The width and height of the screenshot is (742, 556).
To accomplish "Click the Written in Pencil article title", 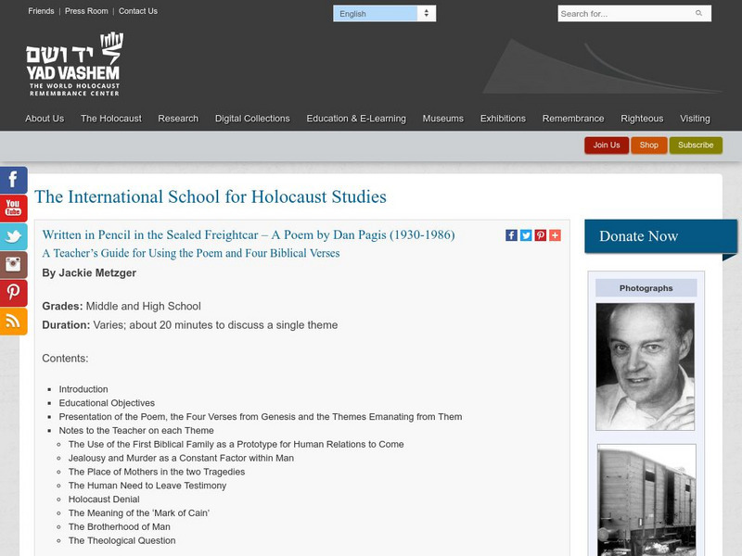I will 249,234.
